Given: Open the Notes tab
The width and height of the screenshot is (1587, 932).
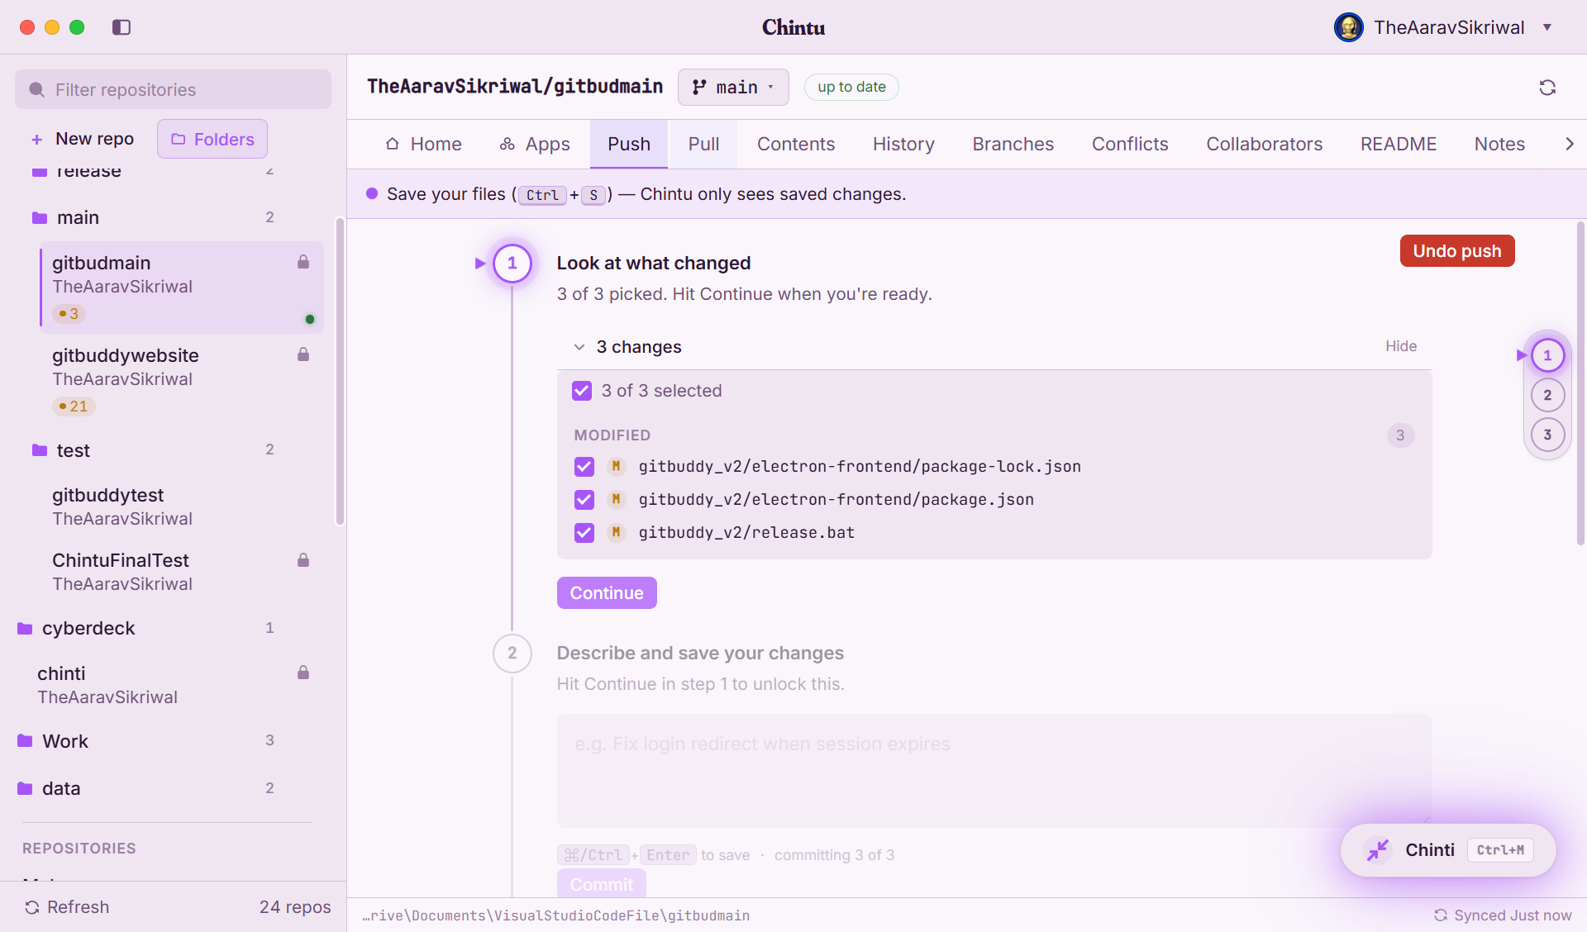Looking at the screenshot, I should (x=1499, y=144).
